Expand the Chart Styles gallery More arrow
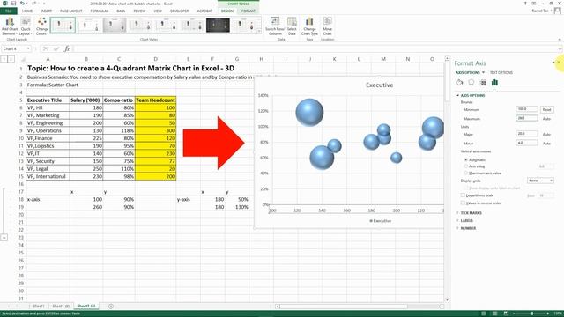The width and height of the screenshot is (564, 317). [259, 32]
